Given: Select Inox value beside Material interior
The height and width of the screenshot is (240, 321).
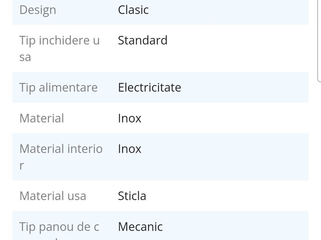Looking at the screenshot, I should (x=130, y=149).
